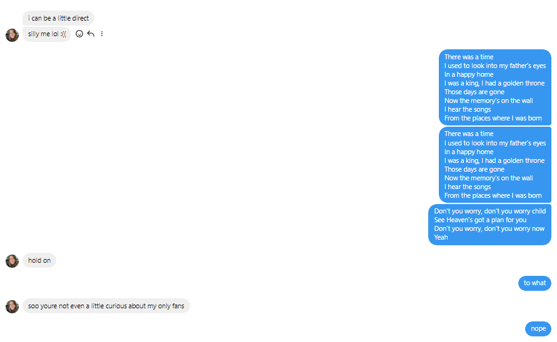Click "I was a king" line in first bubble

point(494,84)
